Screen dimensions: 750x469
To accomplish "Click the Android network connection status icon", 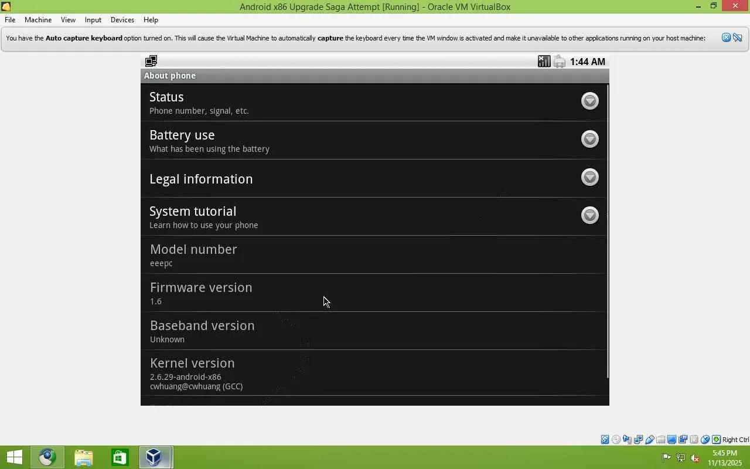I will (151, 61).
